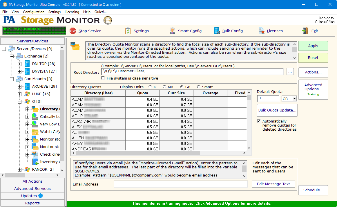Click the Licenses document icon
Image resolution: width=337 pixels, height=207 pixels.
262,31
